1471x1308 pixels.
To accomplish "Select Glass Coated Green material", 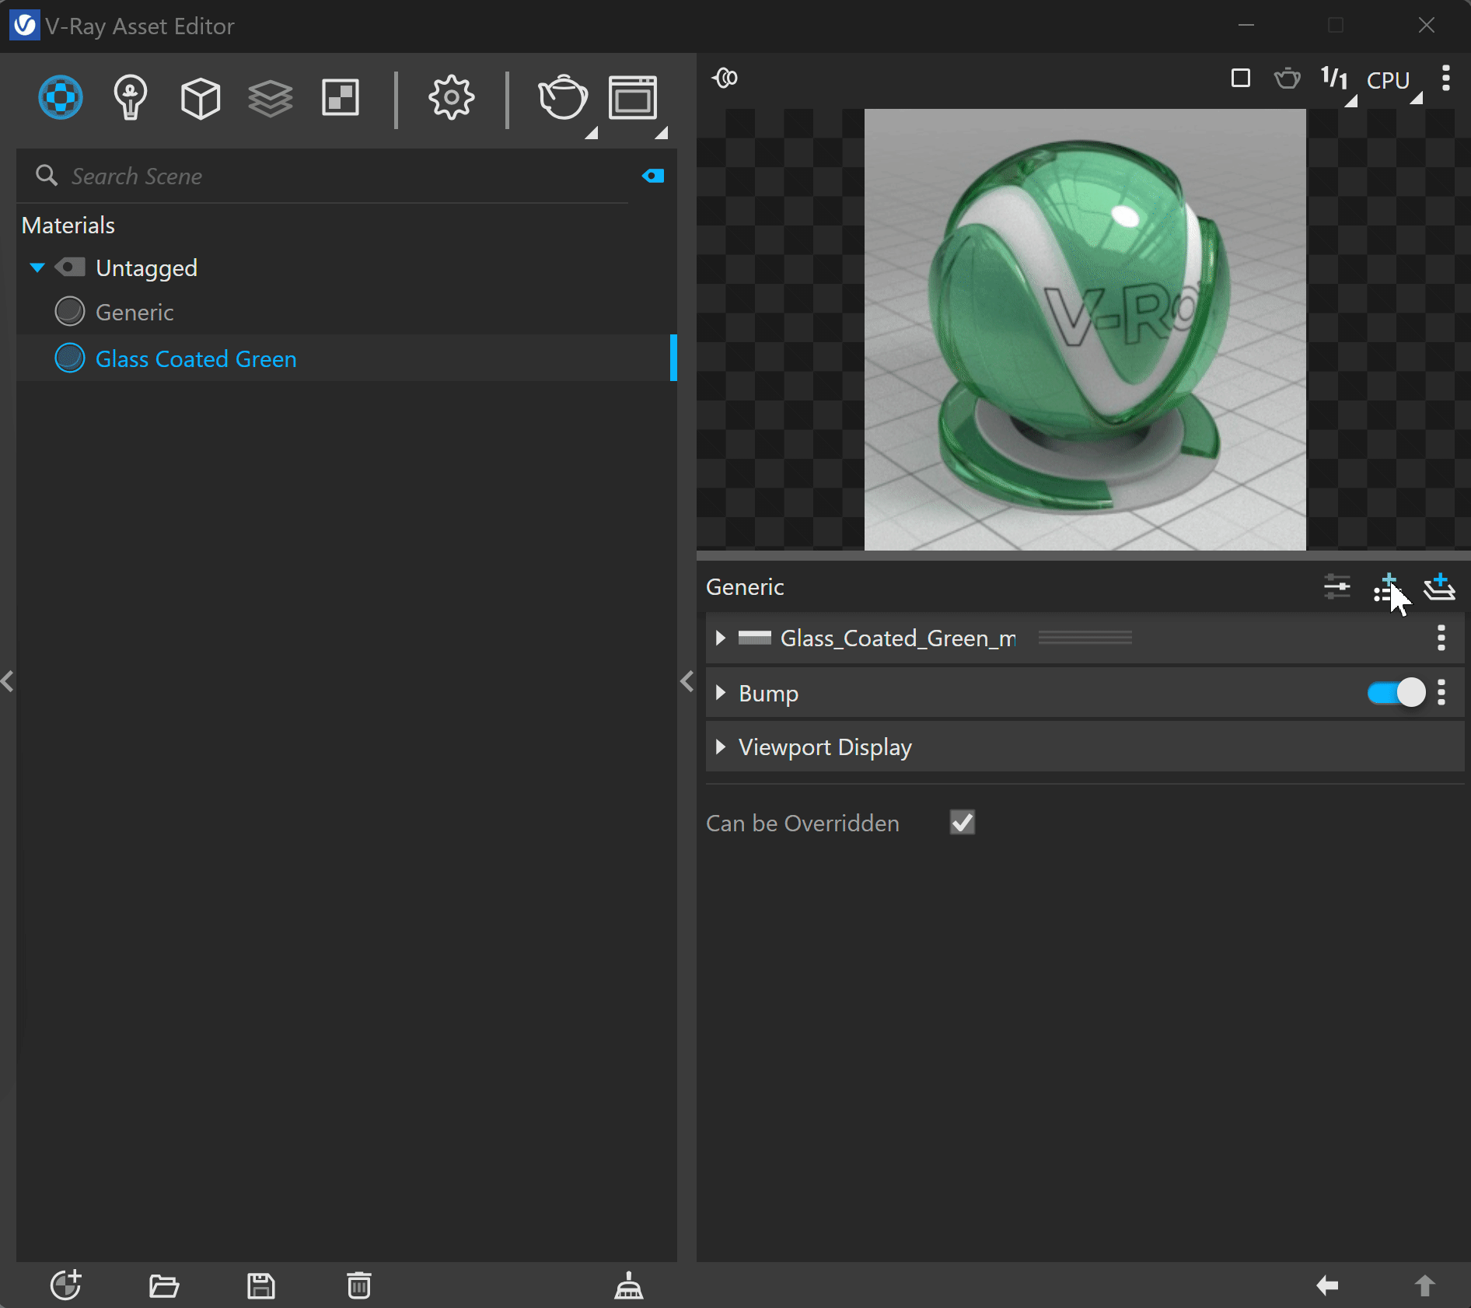I will coord(346,358).
